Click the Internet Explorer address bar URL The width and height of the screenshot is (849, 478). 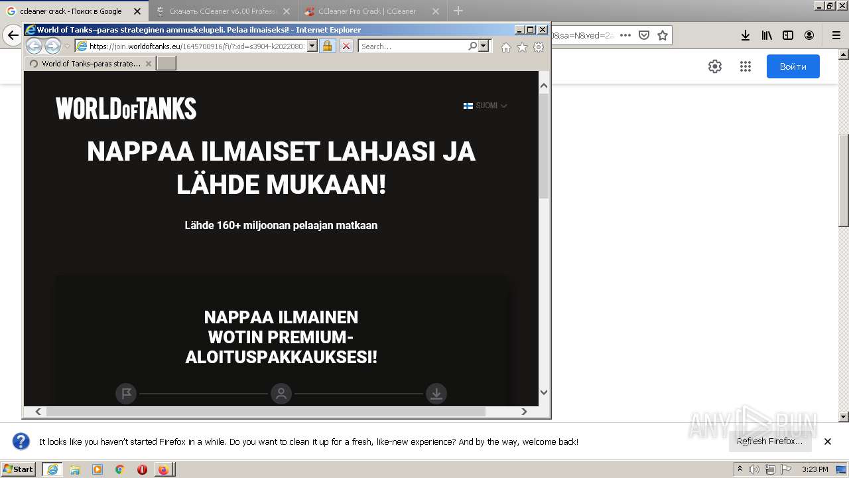pyautogui.click(x=196, y=46)
